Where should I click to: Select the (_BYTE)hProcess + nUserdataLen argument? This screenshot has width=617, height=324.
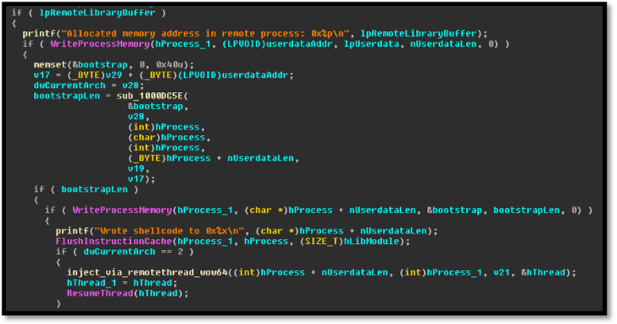[x=211, y=158]
